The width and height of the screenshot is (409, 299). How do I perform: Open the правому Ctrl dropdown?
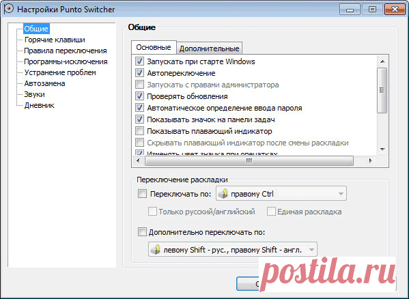coord(281,193)
